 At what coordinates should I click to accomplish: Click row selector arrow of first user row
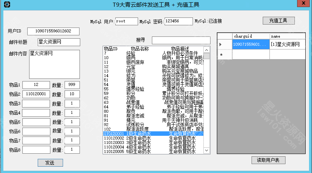tap(225, 44)
